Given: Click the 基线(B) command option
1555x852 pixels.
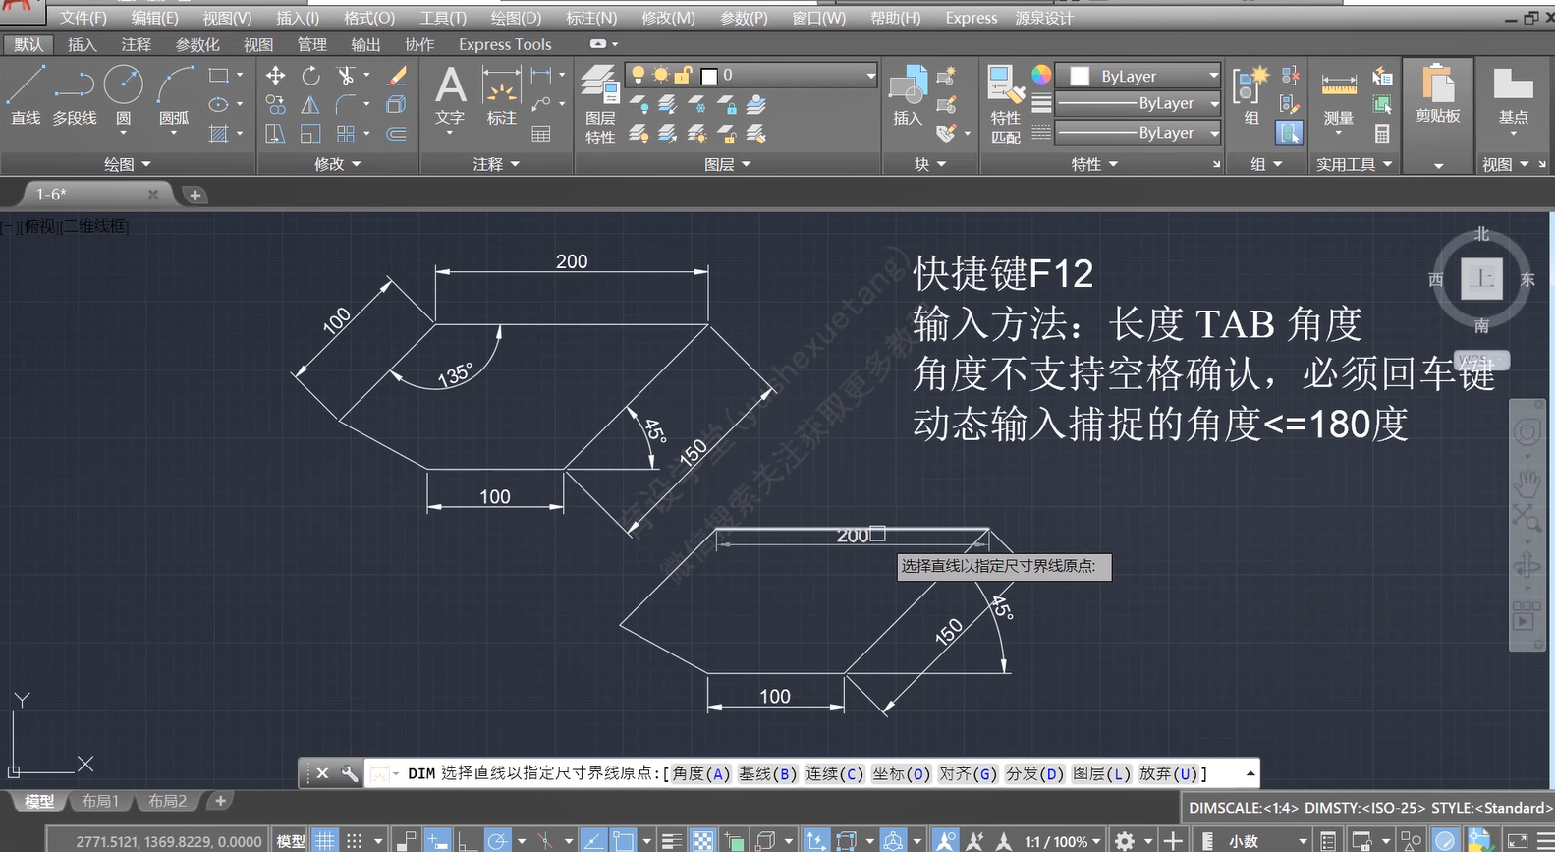Looking at the screenshot, I should tap(768, 773).
